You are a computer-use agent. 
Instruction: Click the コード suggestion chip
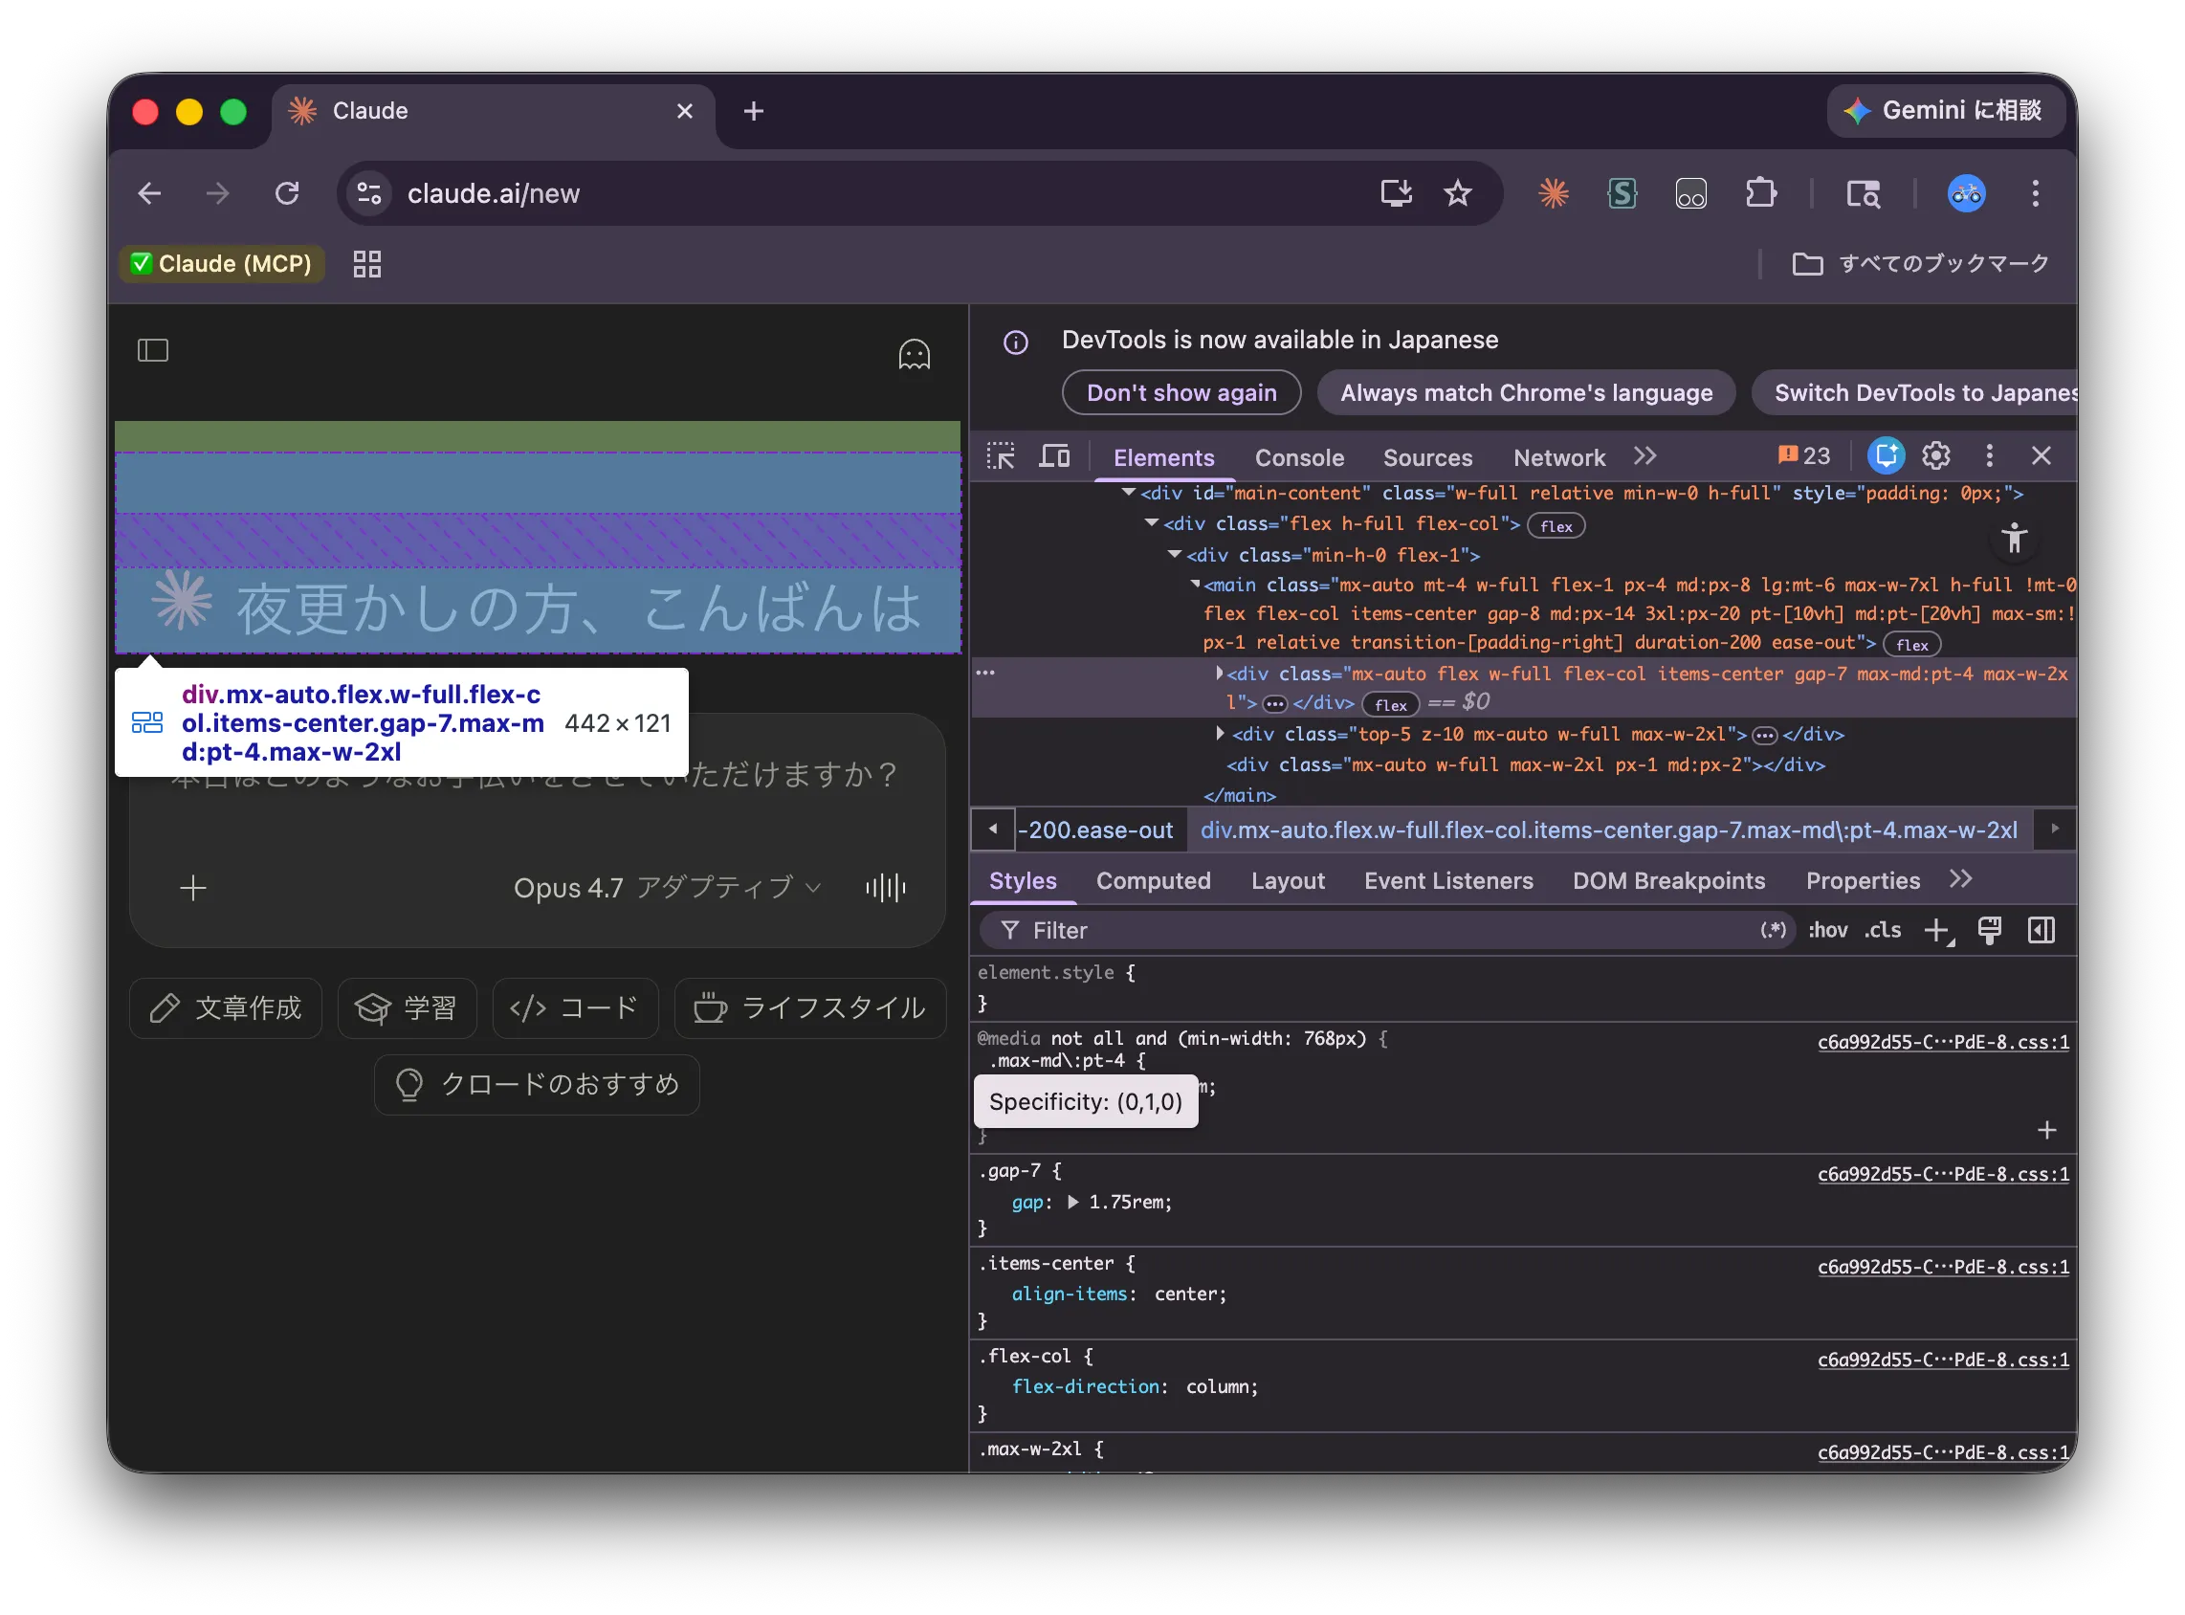click(x=575, y=1007)
